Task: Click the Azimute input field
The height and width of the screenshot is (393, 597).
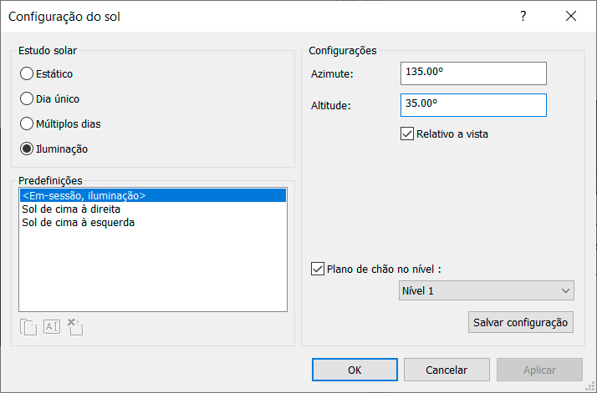Action: (473, 73)
